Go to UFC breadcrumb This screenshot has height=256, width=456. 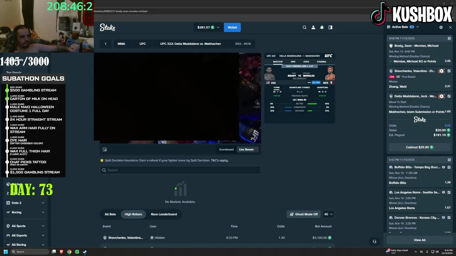pos(142,44)
